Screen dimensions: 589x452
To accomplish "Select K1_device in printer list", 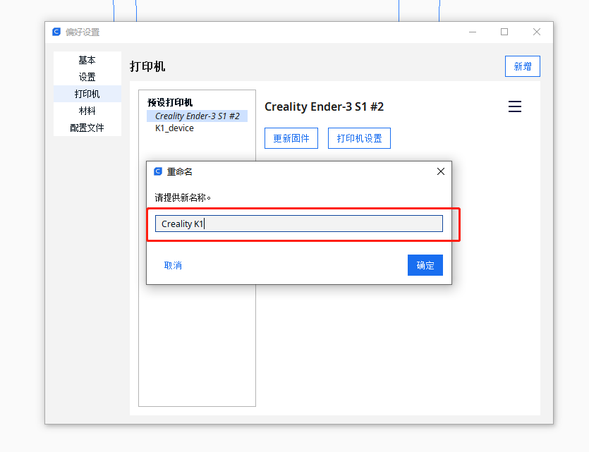I will tap(175, 128).
